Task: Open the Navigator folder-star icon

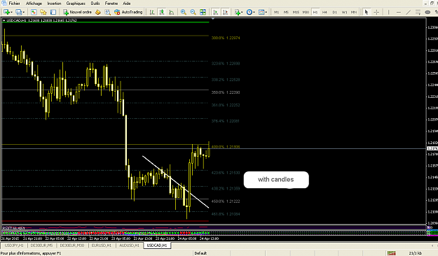Action: 43,12
